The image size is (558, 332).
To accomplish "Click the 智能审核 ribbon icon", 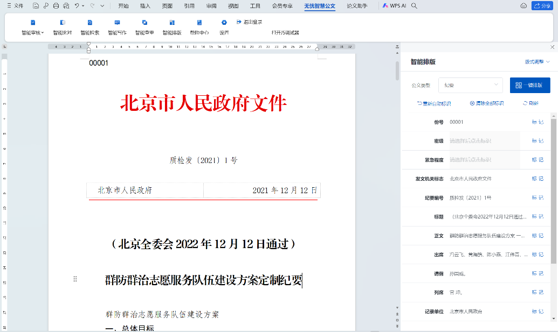I will tap(33, 23).
